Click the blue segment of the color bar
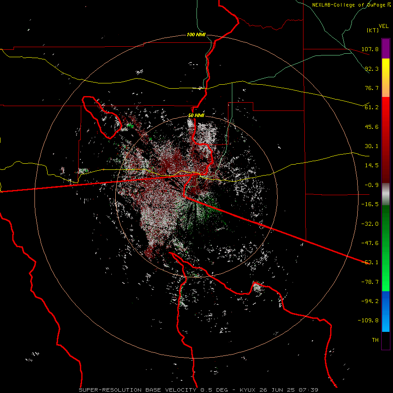 386,311
